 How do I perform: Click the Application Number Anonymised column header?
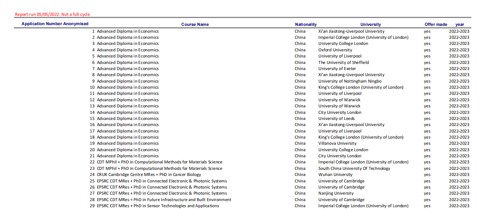click(x=55, y=24)
